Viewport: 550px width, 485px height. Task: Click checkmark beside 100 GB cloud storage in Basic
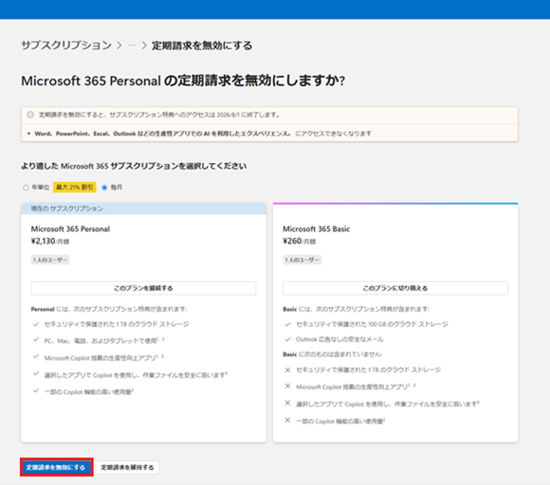287,324
